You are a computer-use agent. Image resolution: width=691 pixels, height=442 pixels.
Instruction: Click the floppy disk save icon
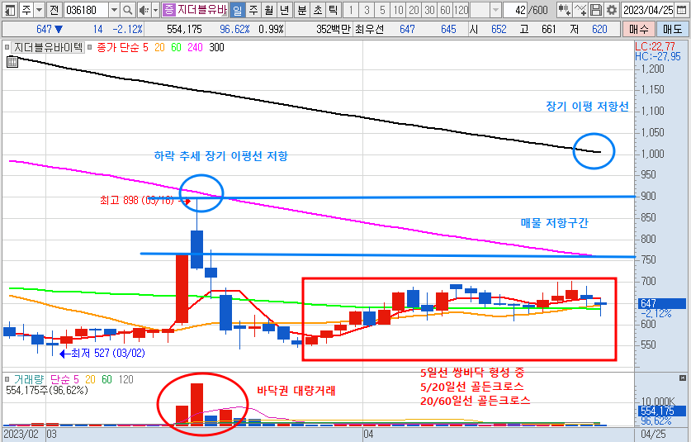pos(596,10)
